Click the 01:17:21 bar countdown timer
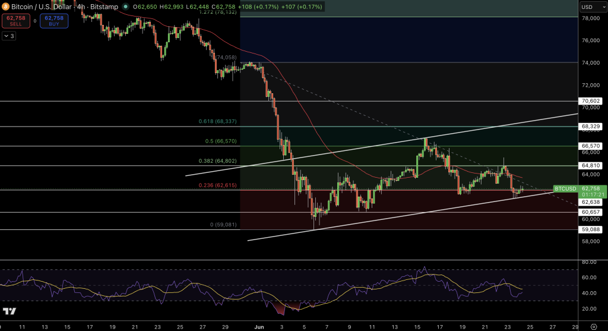Image resolution: width=608 pixels, height=331 pixels. pos(593,195)
